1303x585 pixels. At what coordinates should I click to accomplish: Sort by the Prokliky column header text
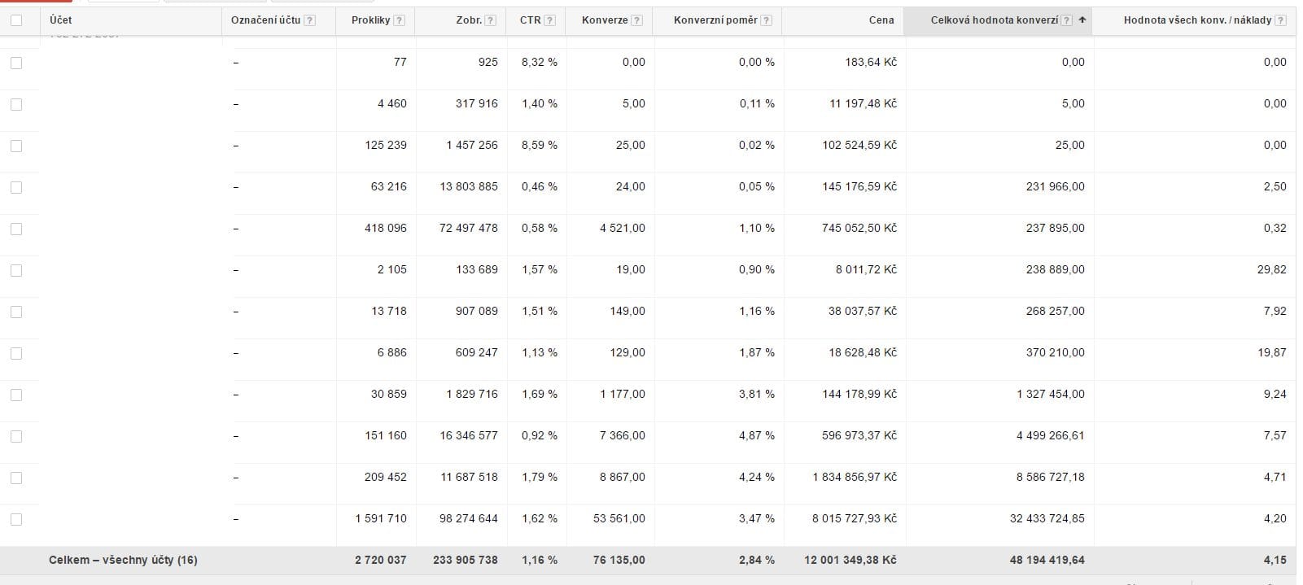[370, 20]
